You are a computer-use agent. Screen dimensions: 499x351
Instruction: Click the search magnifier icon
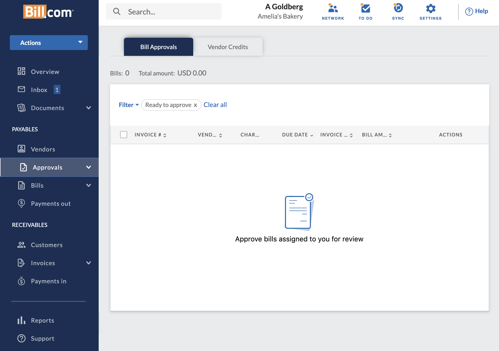tap(117, 11)
